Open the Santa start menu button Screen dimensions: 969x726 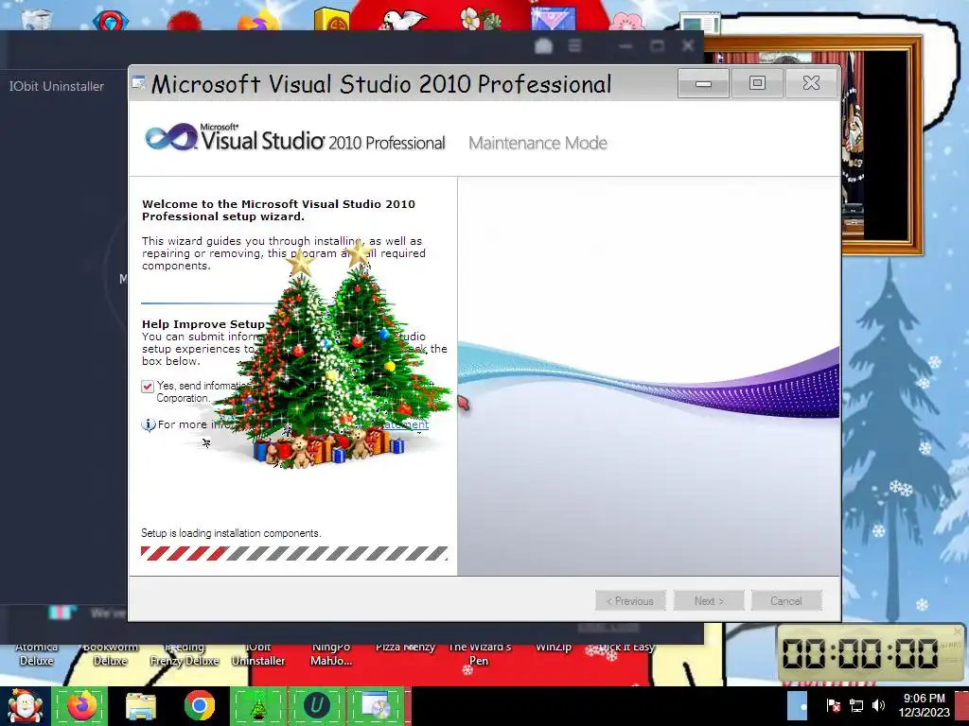tap(25, 706)
